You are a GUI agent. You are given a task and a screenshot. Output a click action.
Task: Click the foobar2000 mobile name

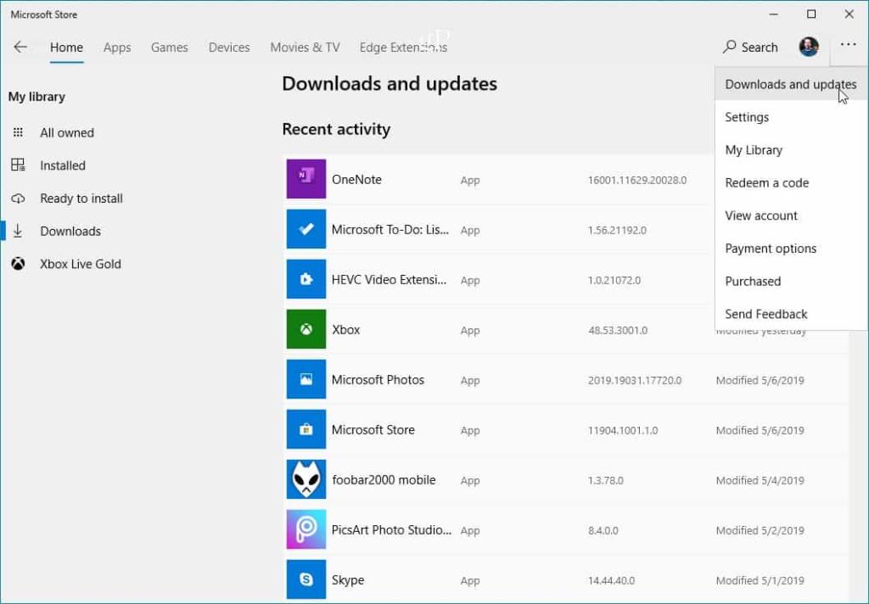(384, 480)
